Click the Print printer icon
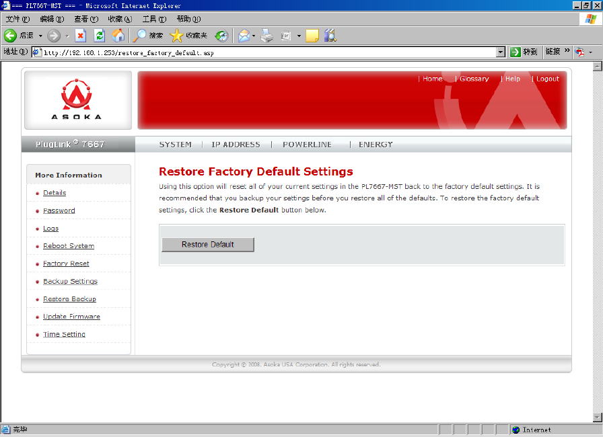603x437 pixels. [267, 36]
